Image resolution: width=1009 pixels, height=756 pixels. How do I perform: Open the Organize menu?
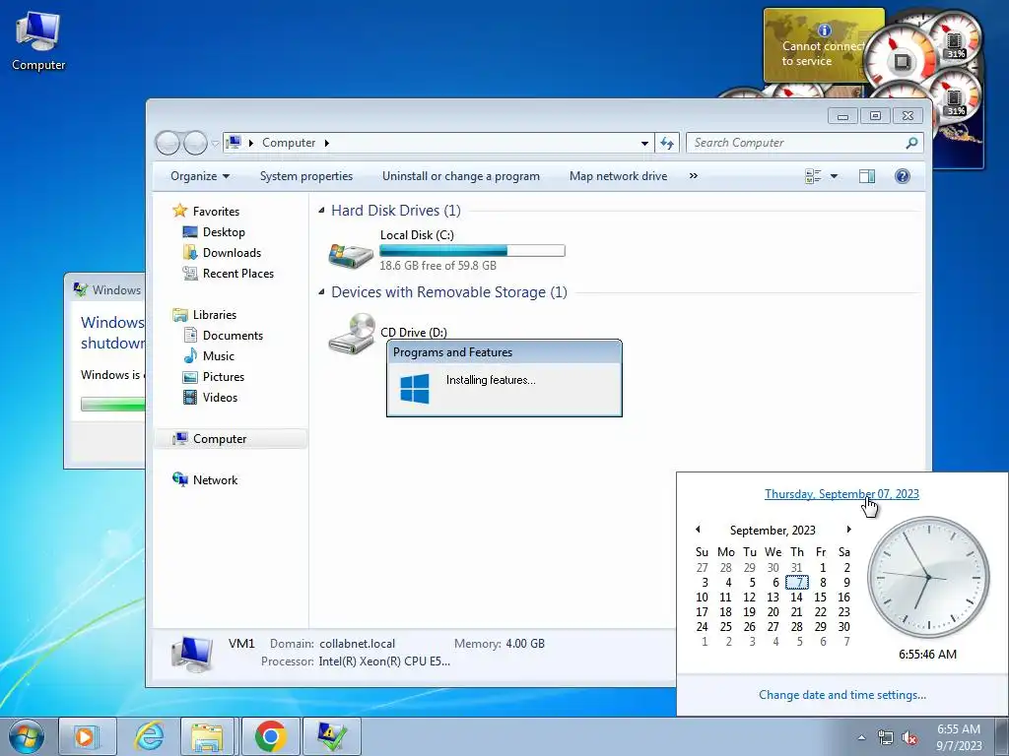pyautogui.click(x=199, y=176)
